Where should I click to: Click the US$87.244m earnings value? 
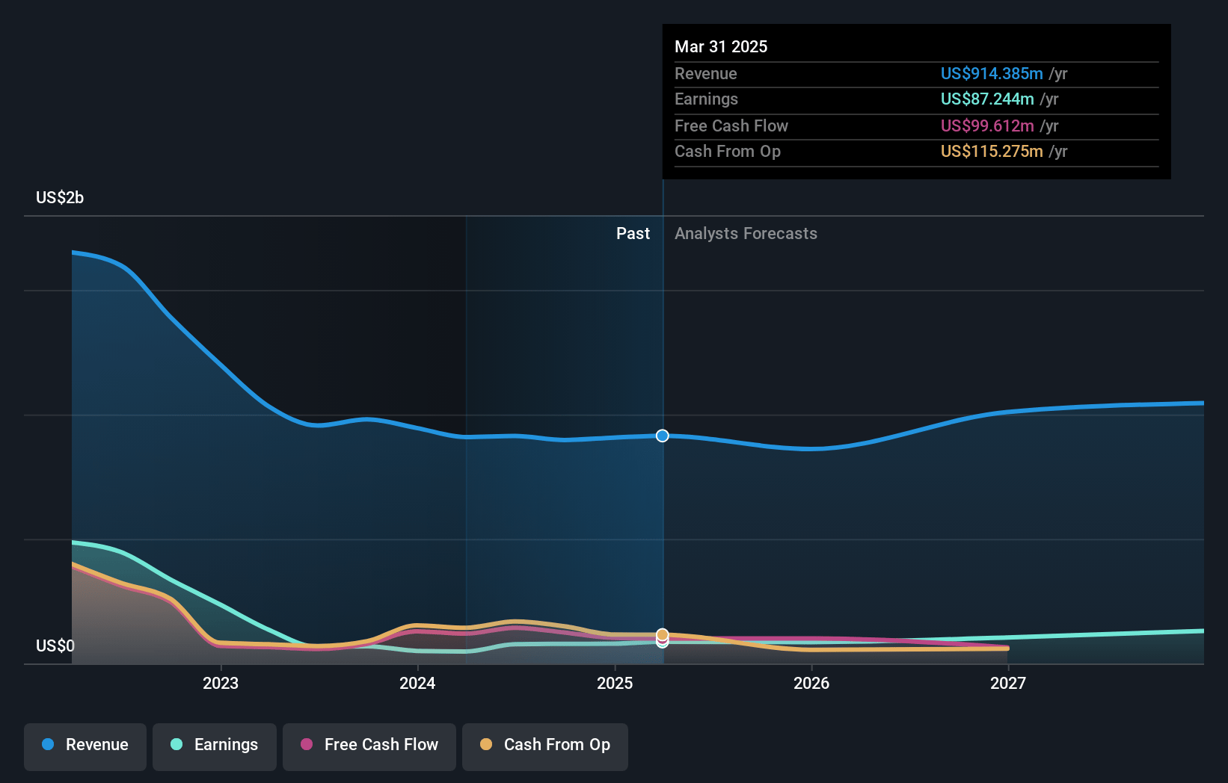987,99
